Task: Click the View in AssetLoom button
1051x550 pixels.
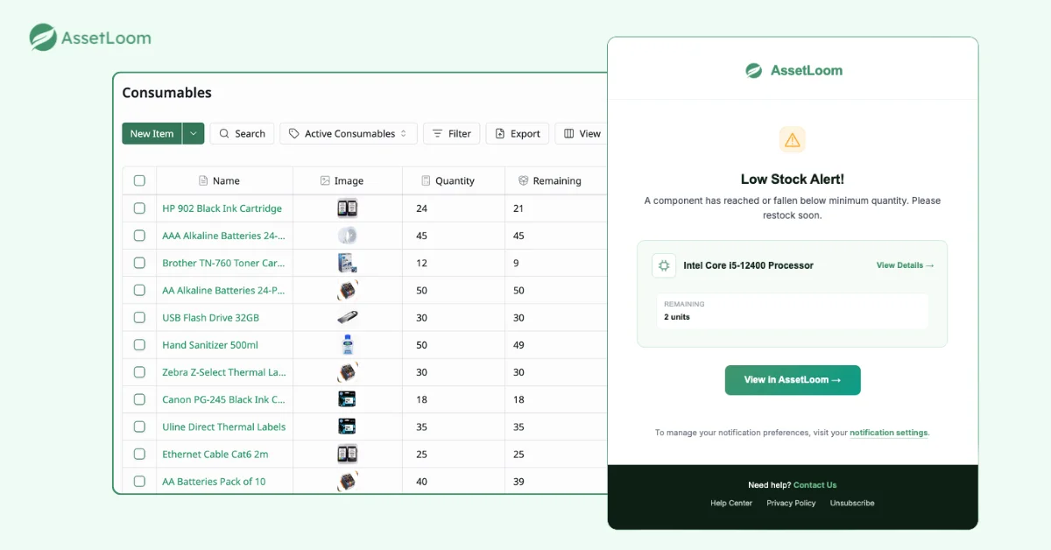Action: click(793, 380)
